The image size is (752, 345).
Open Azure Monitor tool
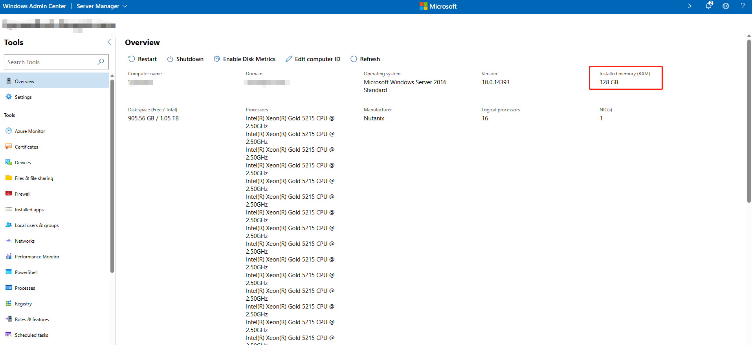coord(30,131)
